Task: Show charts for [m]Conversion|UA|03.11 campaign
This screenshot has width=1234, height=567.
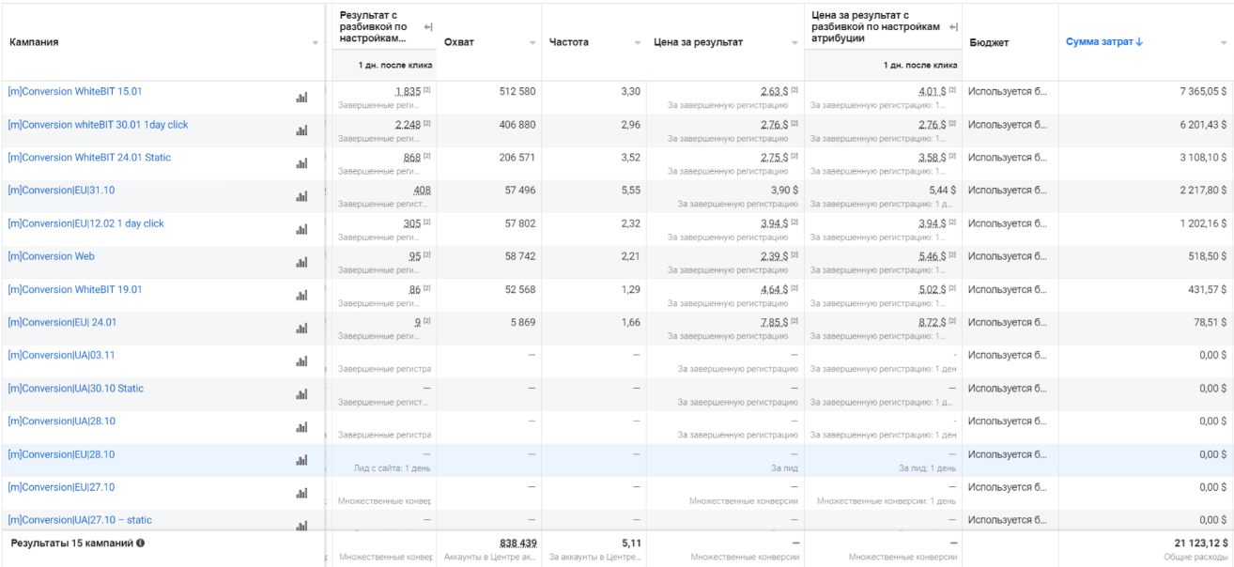Action: click(301, 361)
